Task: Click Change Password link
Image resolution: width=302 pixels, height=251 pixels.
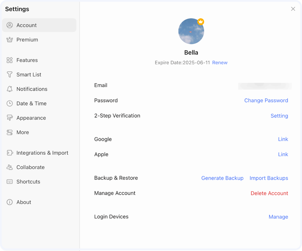Action: pos(266,101)
